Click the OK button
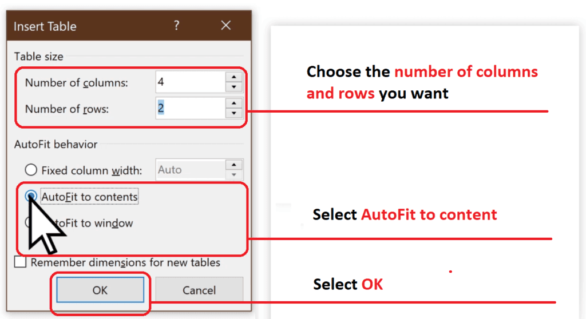This screenshot has height=319, width=586. pyautogui.click(x=100, y=290)
